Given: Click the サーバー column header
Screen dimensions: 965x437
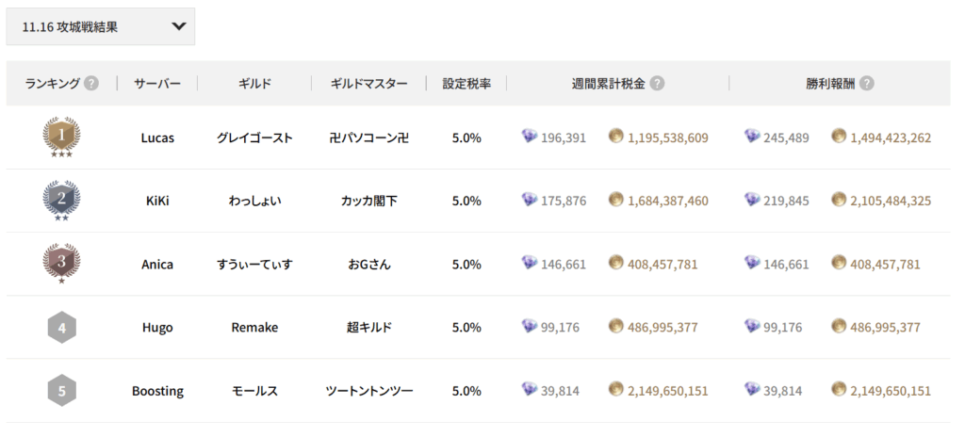Looking at the screenshot, I should pos(157,83).
